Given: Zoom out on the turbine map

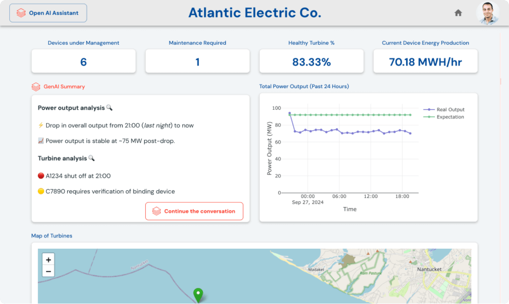Looking at the screenshot, I should coord(48,272).
